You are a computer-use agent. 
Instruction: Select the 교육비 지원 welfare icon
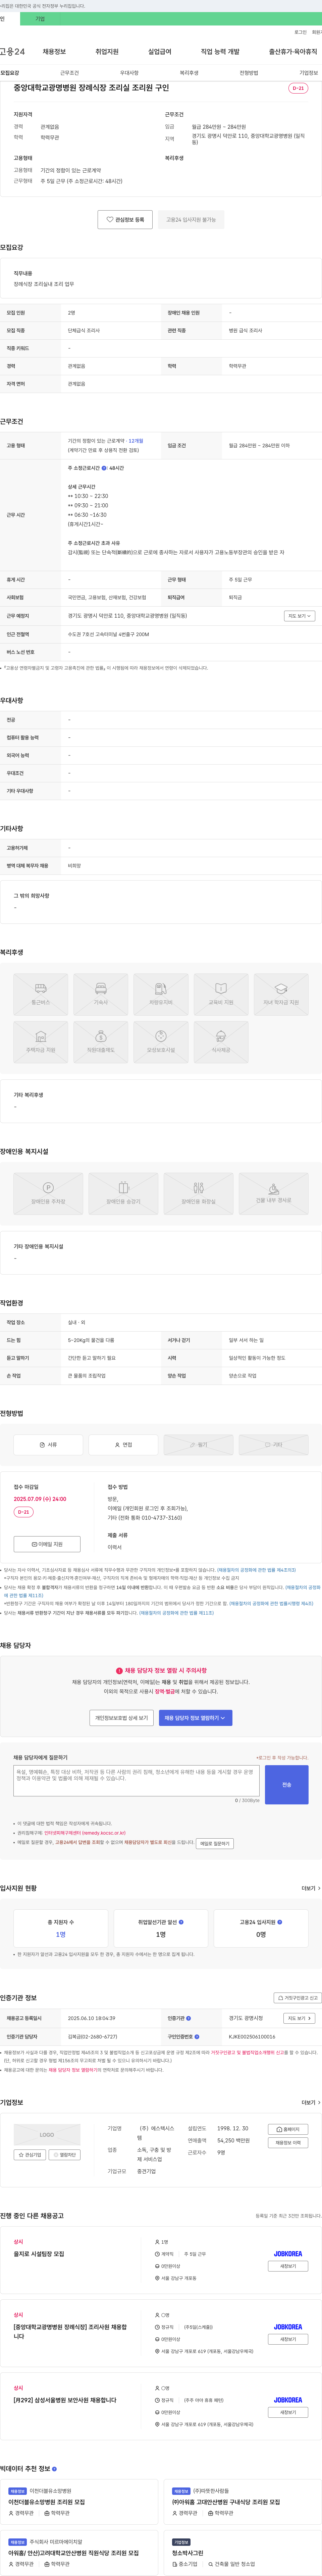221,994
